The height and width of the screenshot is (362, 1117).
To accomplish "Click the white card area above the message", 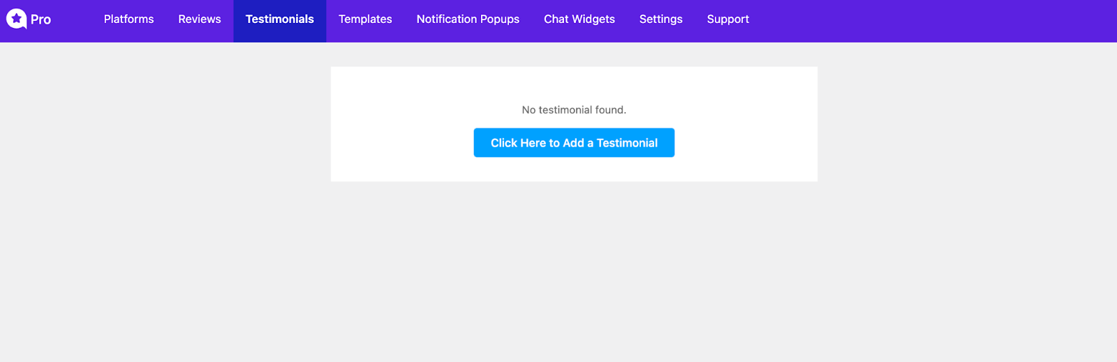I will (574, 84).
